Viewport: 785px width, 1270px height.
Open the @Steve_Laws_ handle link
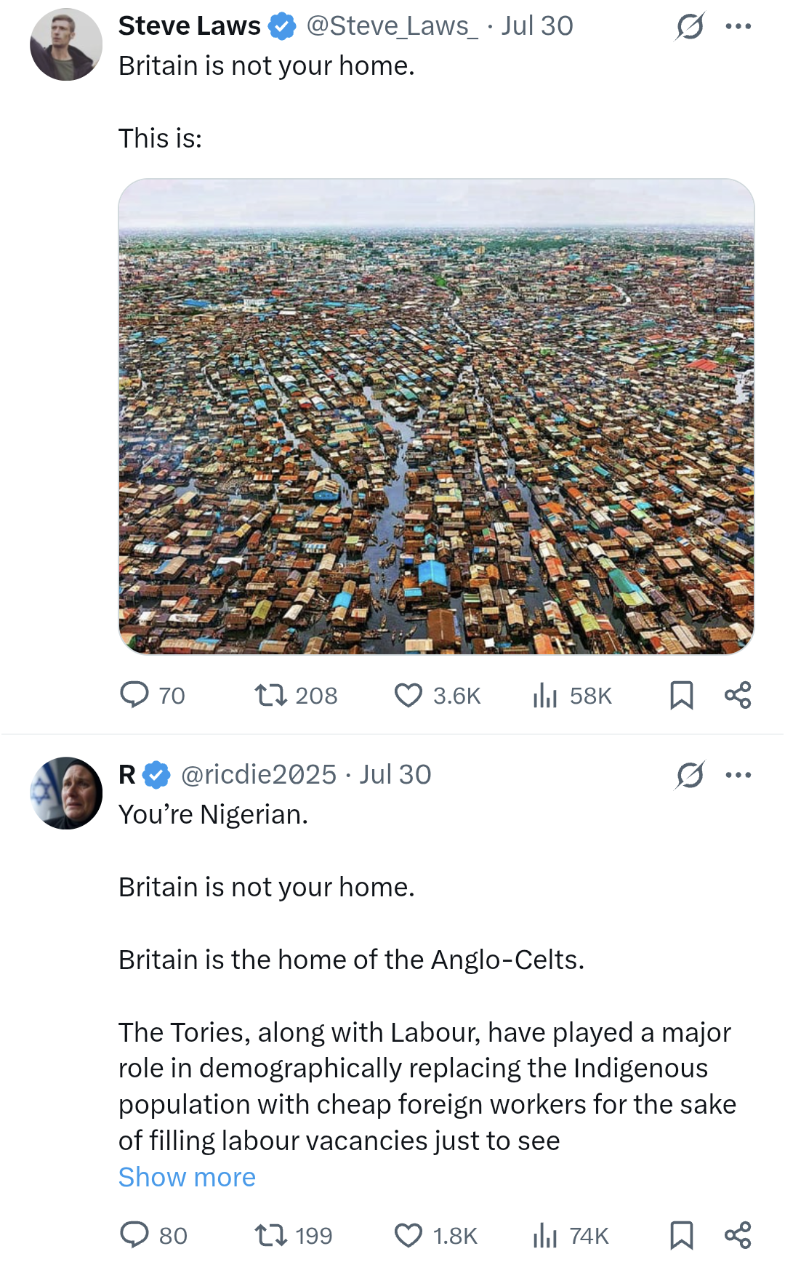click(x=392, y=26)
